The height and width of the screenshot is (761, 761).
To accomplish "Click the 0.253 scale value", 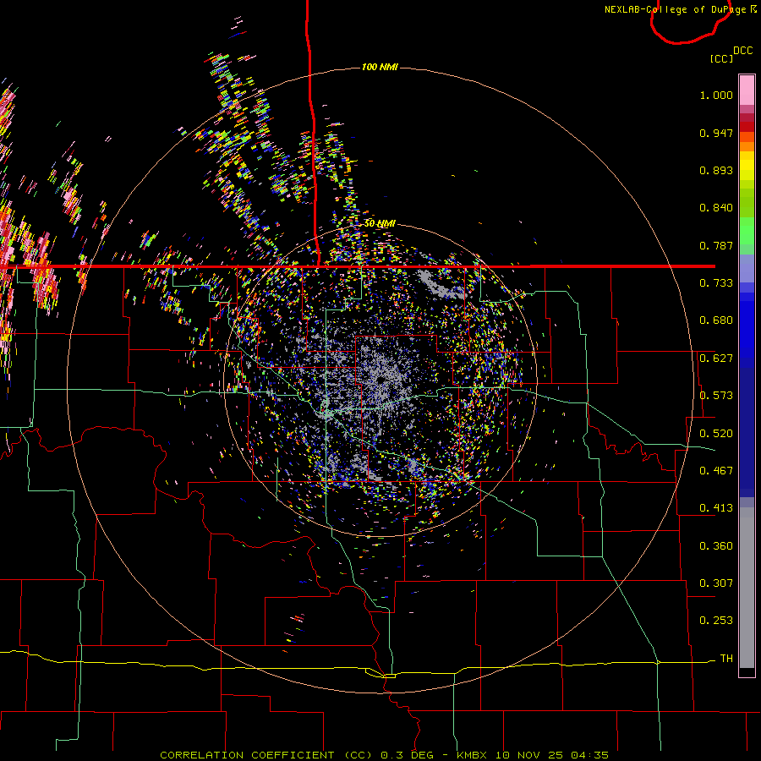I will pos(716,621).
